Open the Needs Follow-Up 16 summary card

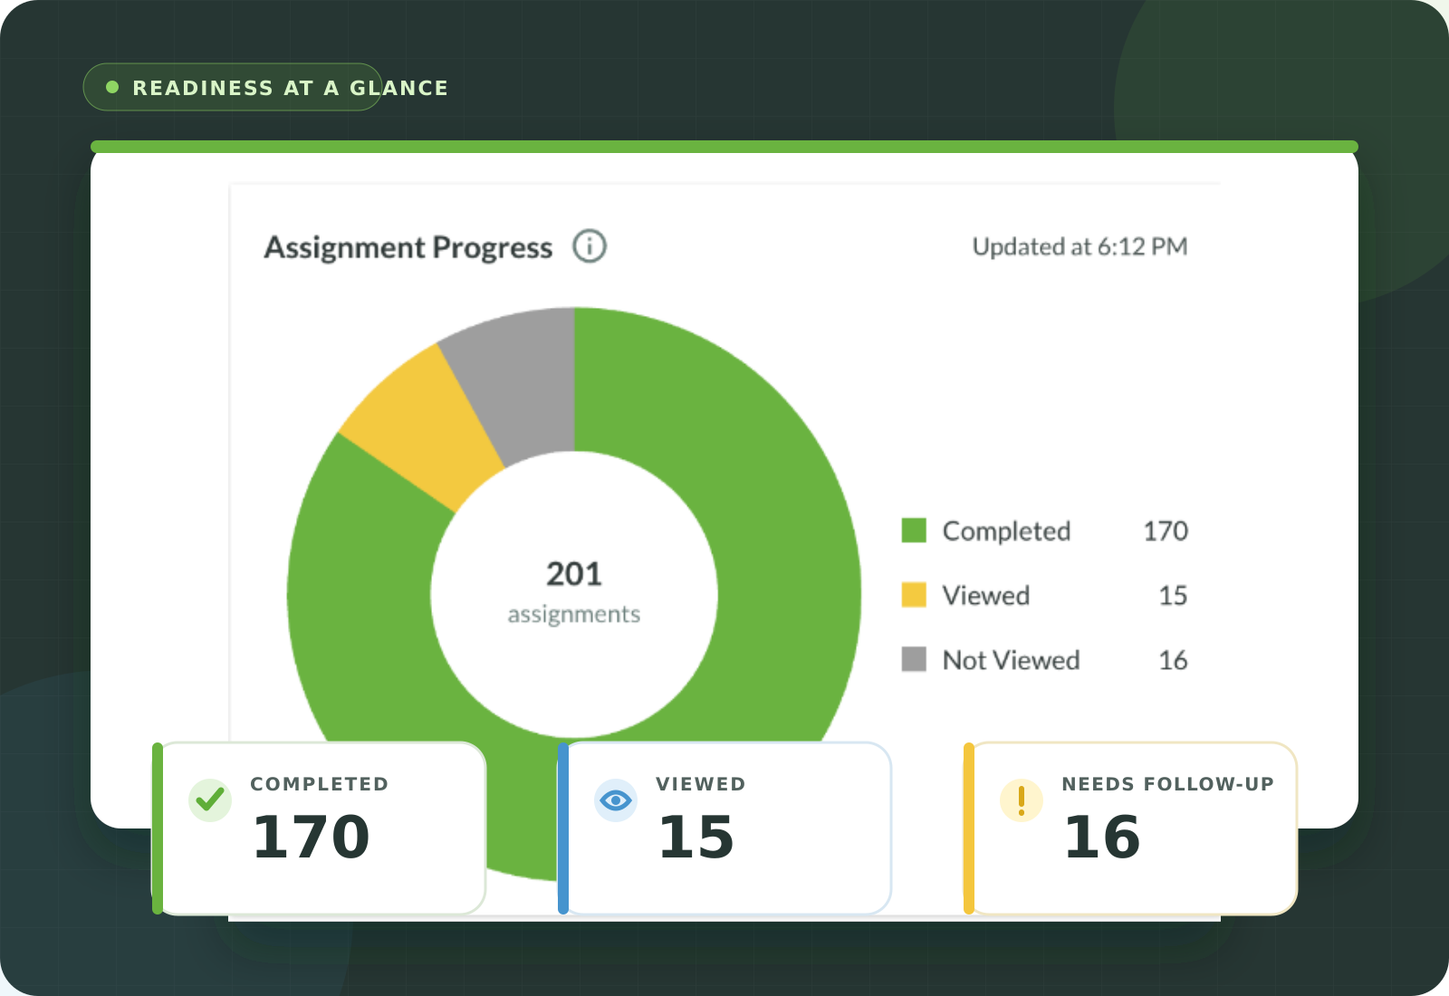[1130, 828]
